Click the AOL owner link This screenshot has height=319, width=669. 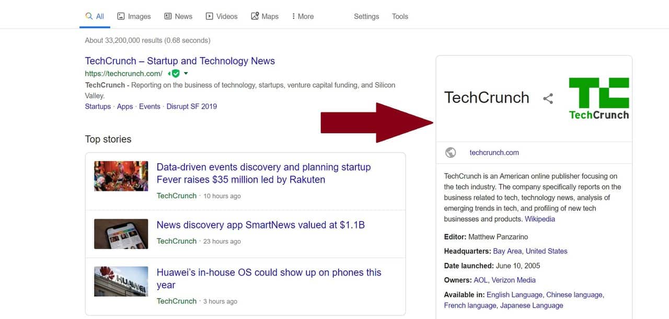pyautogui.click(x=481, y=280)
